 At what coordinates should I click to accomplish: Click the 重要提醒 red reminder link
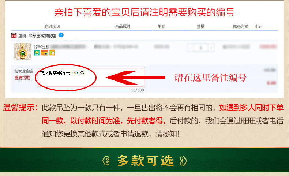pos(22,78)
